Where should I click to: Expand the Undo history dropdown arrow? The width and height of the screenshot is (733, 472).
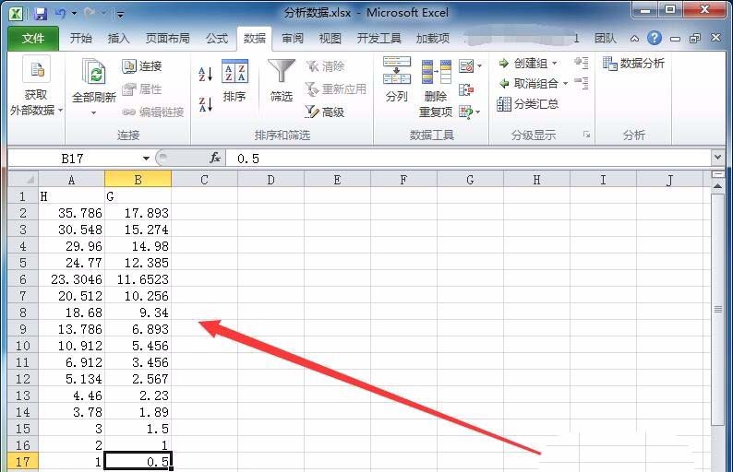(x=75, y=14)
